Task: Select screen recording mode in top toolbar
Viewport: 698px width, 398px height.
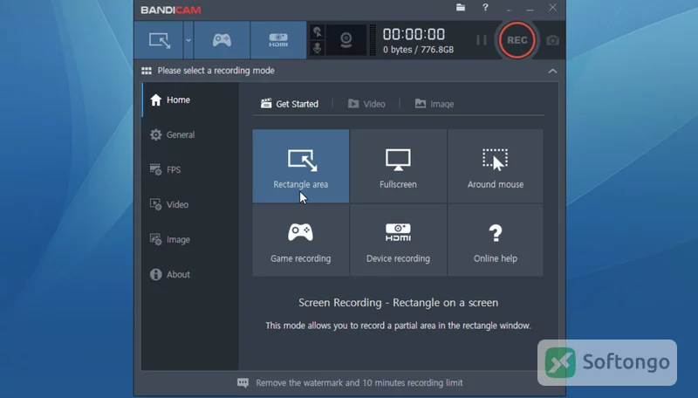Action: (x=160, y=40)
